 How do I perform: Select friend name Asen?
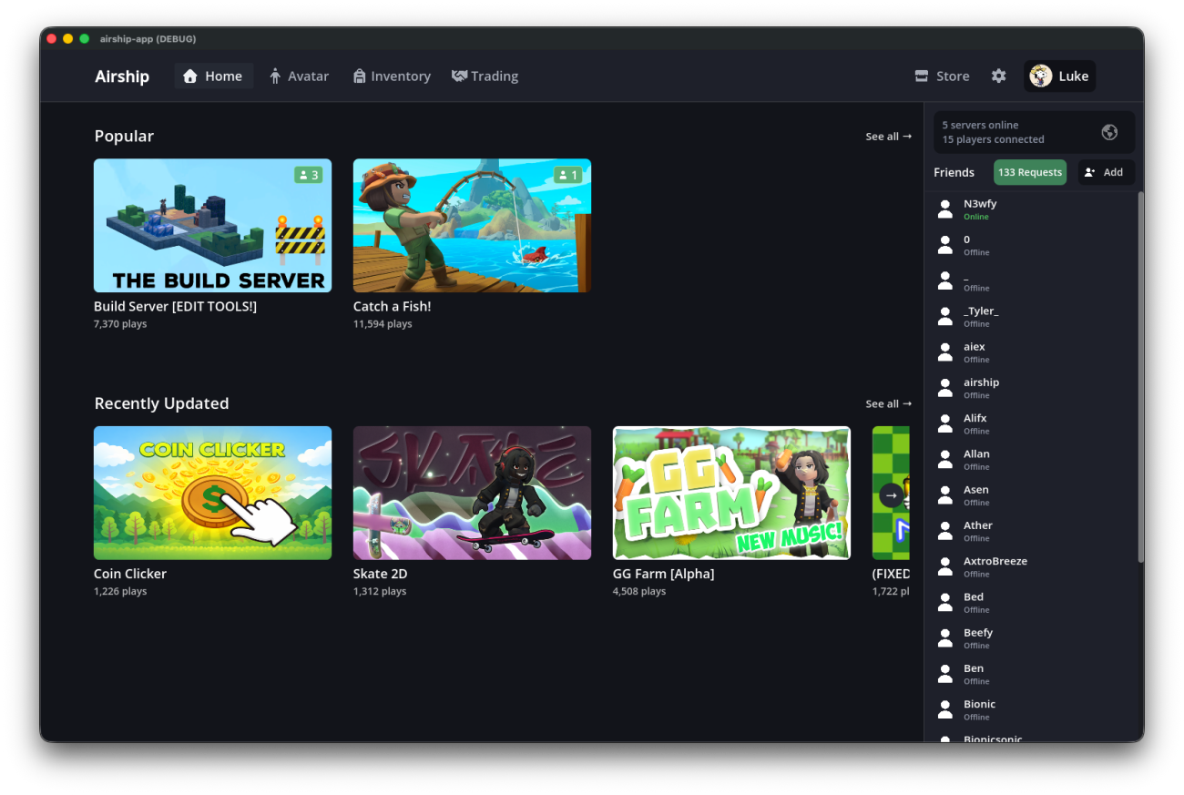[x=976, y=490]
